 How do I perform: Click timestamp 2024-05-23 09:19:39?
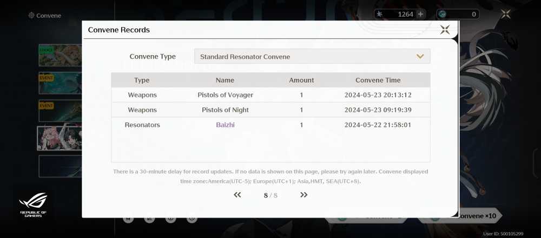click(x=378, y=110)
